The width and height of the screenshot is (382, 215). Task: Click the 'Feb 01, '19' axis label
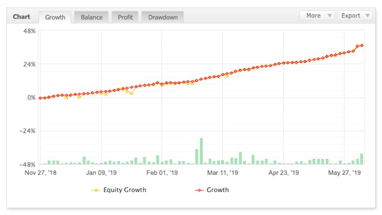[162, 173]
